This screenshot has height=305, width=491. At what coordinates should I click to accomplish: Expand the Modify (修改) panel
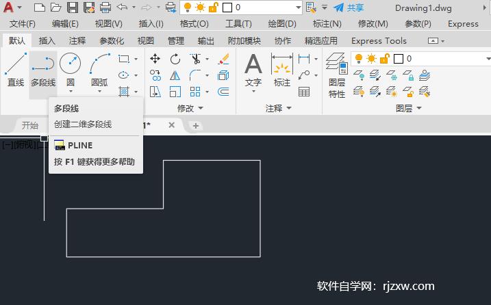190,108
